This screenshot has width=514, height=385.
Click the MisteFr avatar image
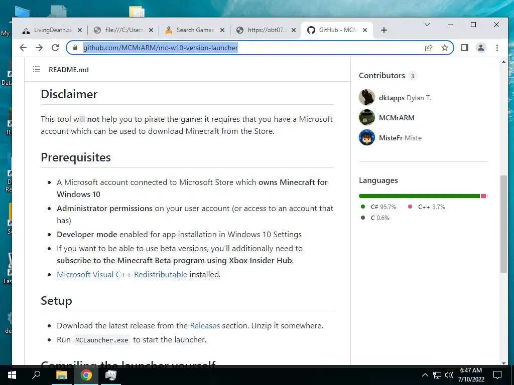[x=367, y=137]
